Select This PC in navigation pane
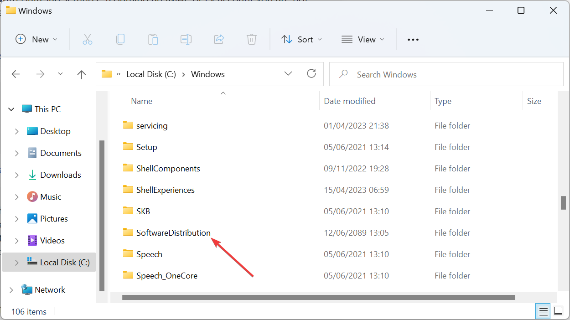570x320 pixels. (x=47, y=109)
